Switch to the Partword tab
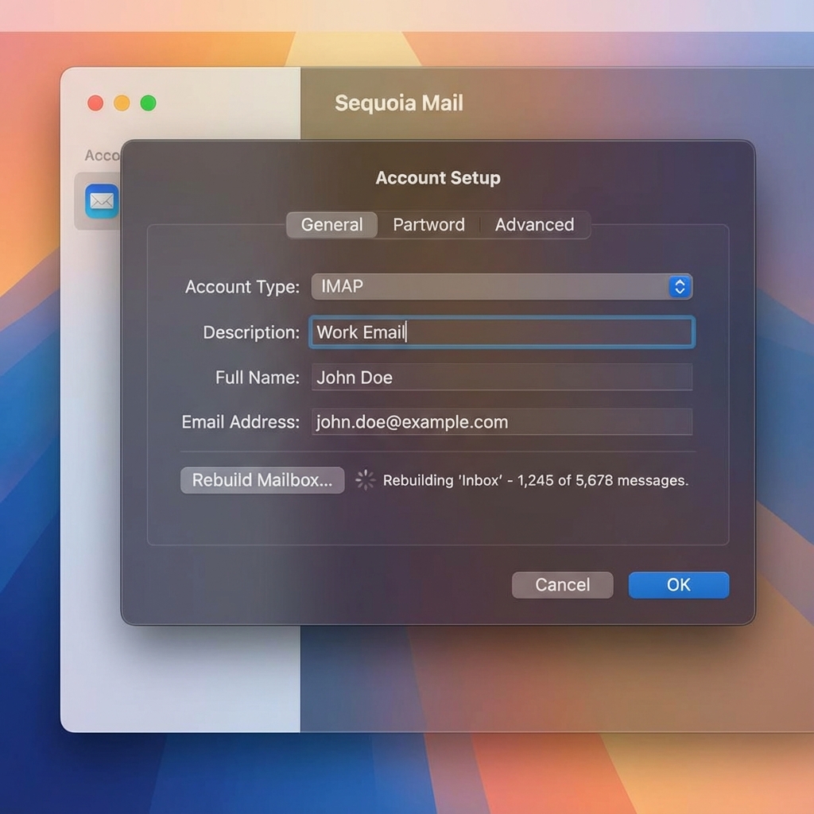 [x=428, y=225]
